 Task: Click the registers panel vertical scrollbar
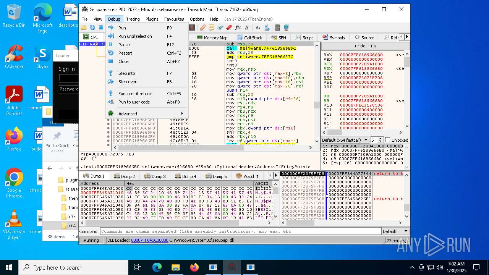click(x=407, y=90)
